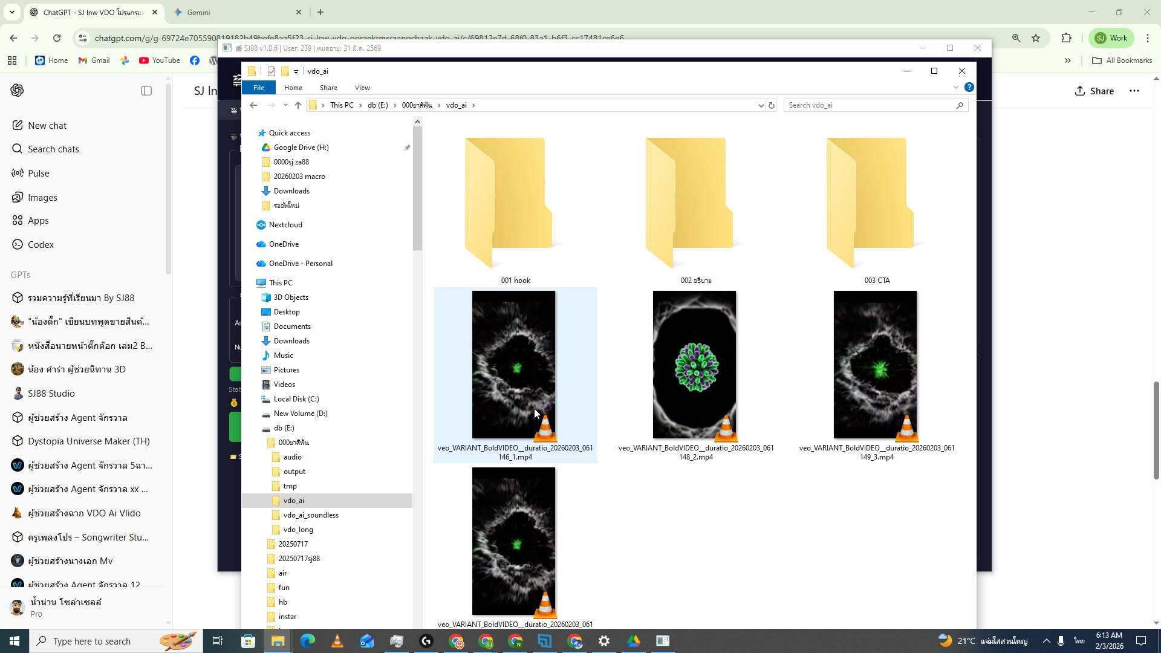Viewport: 1161px width, 653px height.
Task: Start a New chat in ChatGPT sidebar
Action: tap(48, 125)
